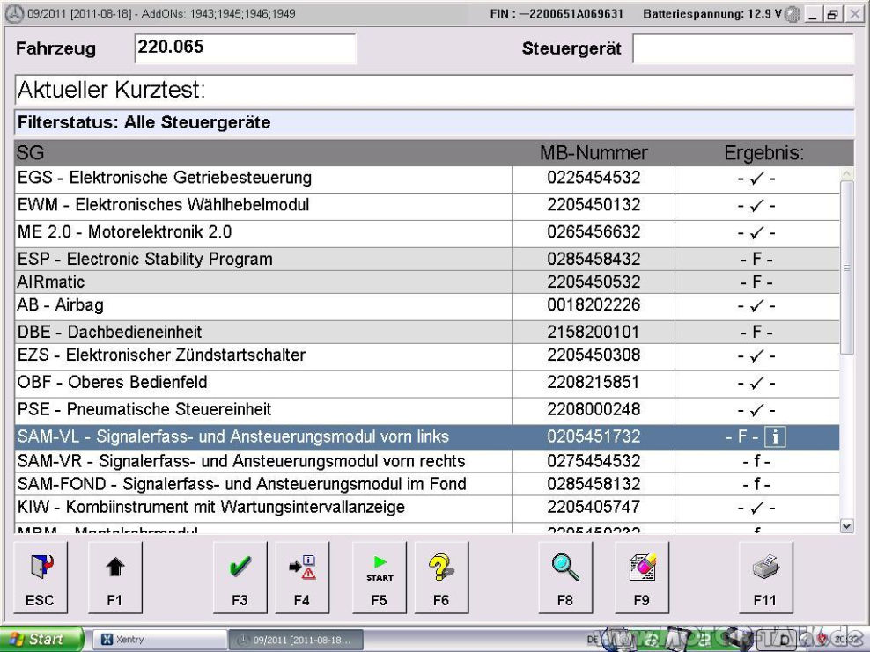Select DBE - Dachbedieneinheit row
The image size is (870, 652).
[427, 332]
